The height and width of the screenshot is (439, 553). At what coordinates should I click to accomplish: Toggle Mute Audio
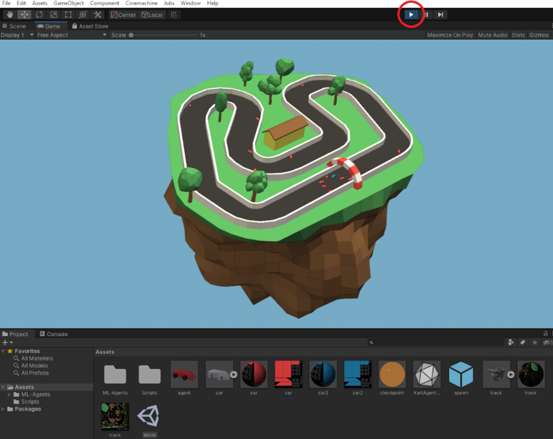tap(493, 35)
